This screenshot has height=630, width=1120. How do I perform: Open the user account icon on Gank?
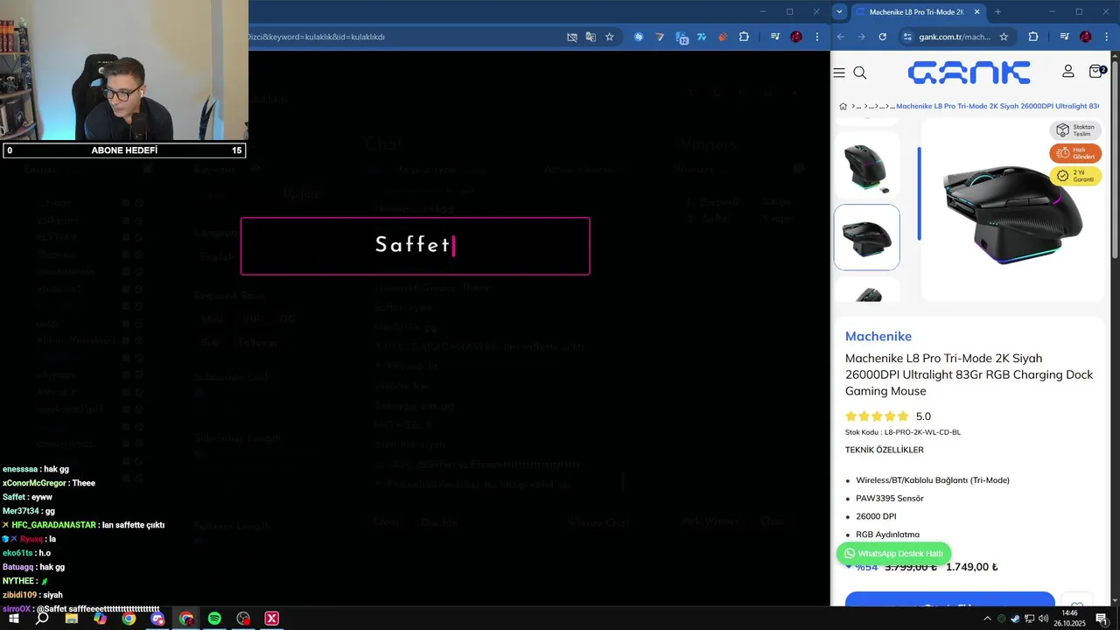(x=1068, y=71)
